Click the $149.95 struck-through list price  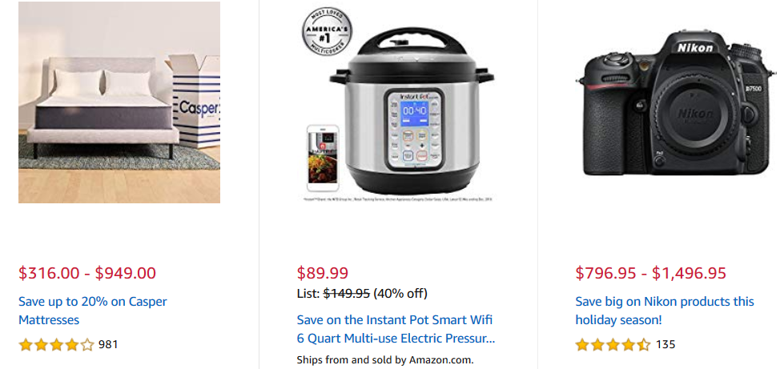347,294
